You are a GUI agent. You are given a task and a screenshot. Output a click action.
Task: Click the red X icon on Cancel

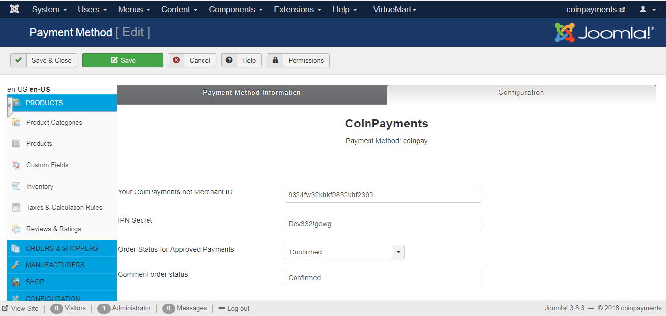[176, 60]
